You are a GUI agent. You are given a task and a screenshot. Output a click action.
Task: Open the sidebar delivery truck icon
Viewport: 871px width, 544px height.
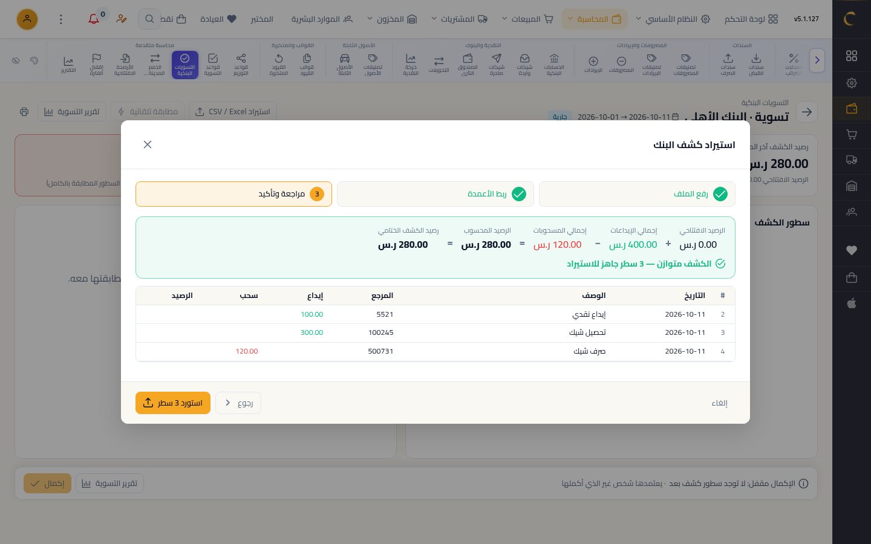pos(852,160)
